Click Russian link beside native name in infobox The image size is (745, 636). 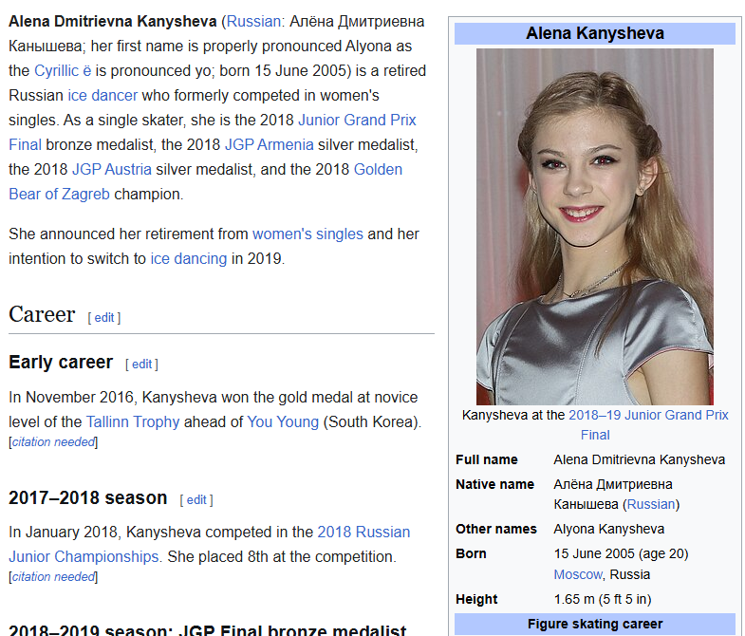tap(651, 504)
